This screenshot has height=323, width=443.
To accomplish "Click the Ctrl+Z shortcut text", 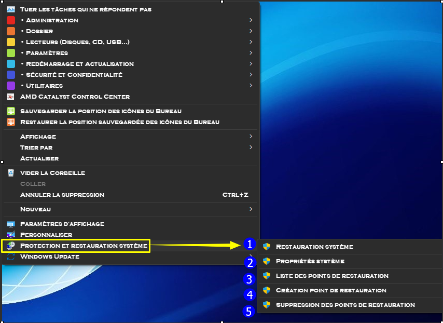I will [236, 195].
